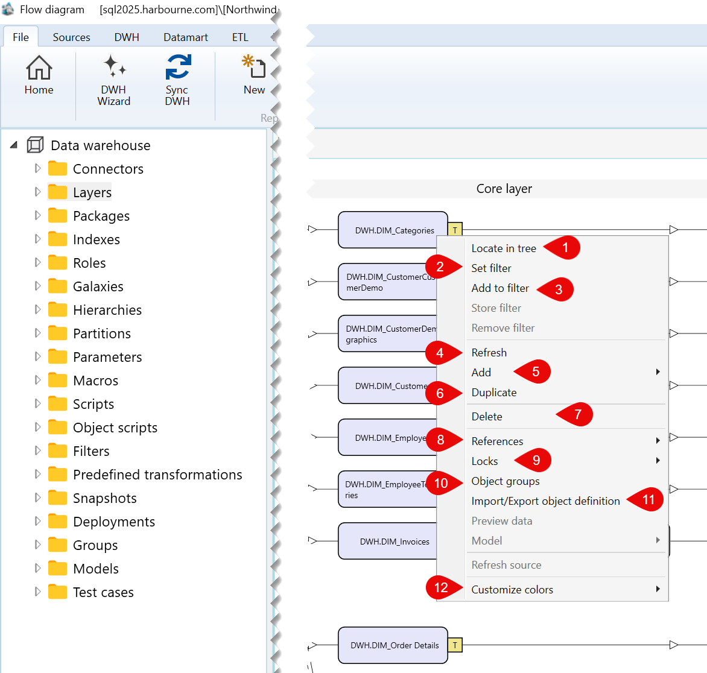The height and width of the screenshot is (673, 707).
Task: Select the DWH.DIM_Invoices node
Action: [388, 541]
